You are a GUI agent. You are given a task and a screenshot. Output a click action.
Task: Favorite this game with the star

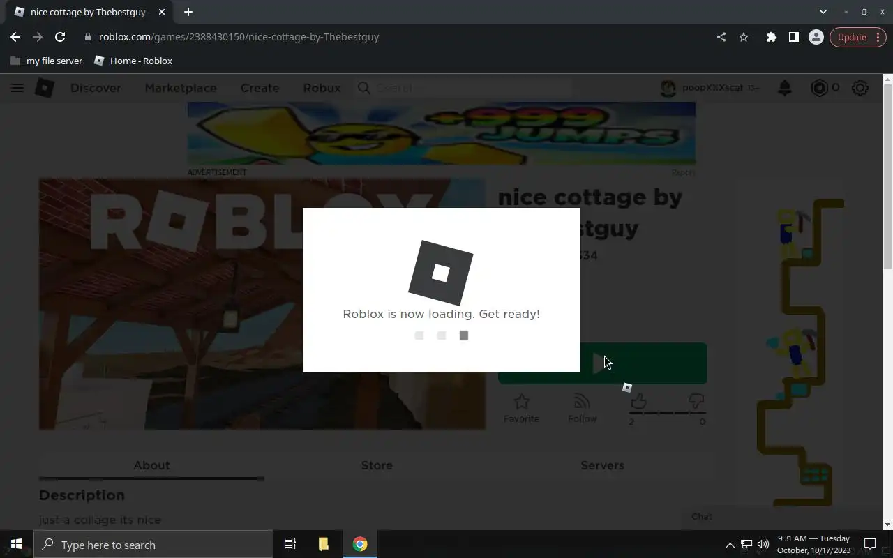point(521,408)
